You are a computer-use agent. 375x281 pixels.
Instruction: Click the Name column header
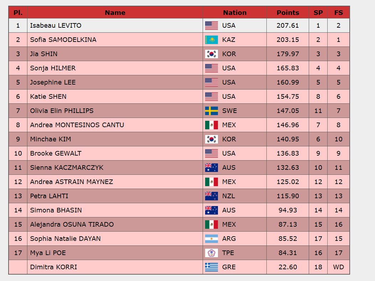coord(115,12)
